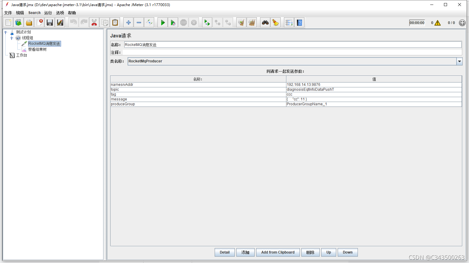Click the Down button
This screenshot has height=263, width=469.
(x=347, y=252)
